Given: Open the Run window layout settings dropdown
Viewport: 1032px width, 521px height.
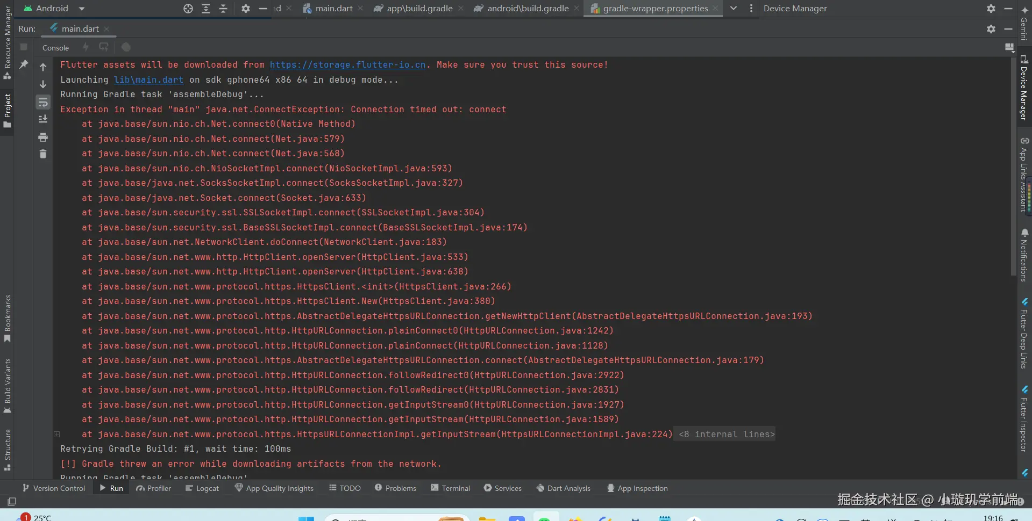Looking at the screenshot, I should (1009, 47).
